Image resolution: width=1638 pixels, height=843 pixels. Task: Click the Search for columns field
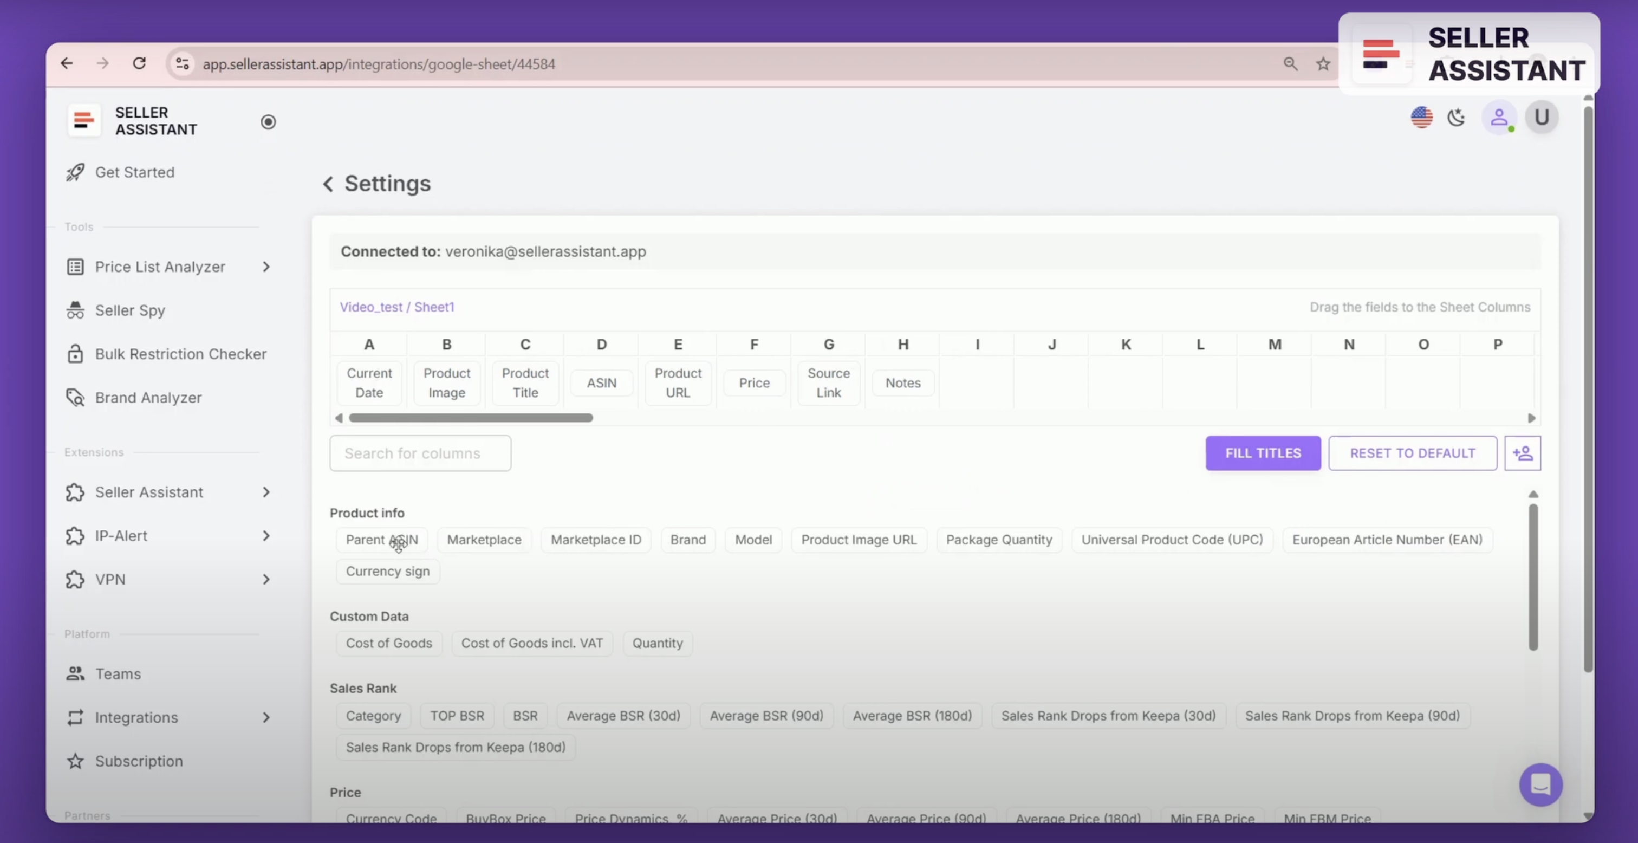420,453
